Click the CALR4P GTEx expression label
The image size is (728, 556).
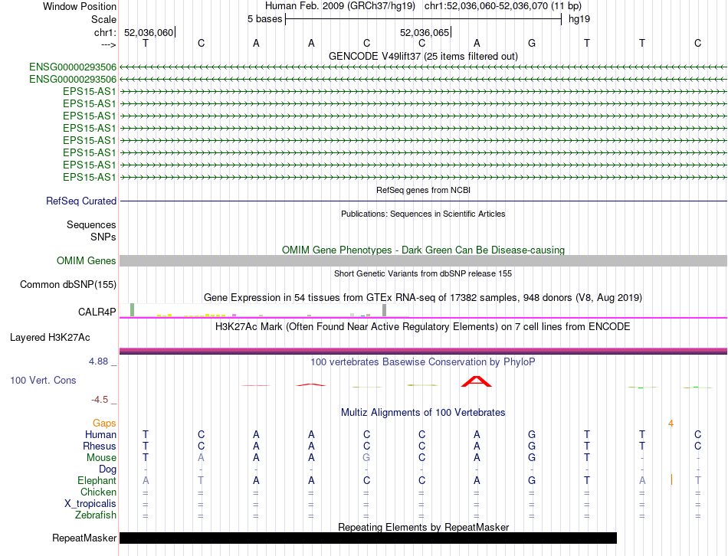pos(97,312)
